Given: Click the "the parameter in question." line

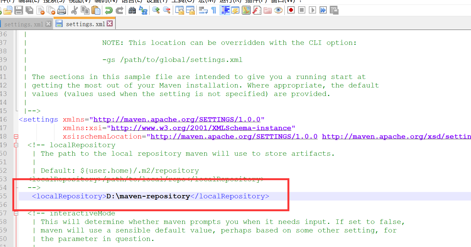Looking at the screenshot, I should (98, 239).
